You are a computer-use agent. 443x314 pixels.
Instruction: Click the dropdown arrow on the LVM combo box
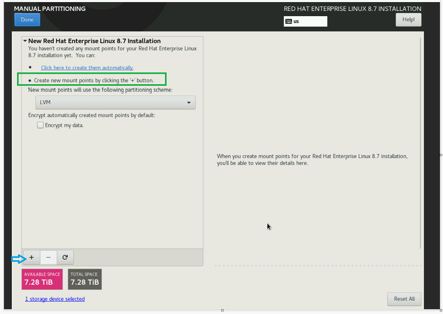coord(189,102)
